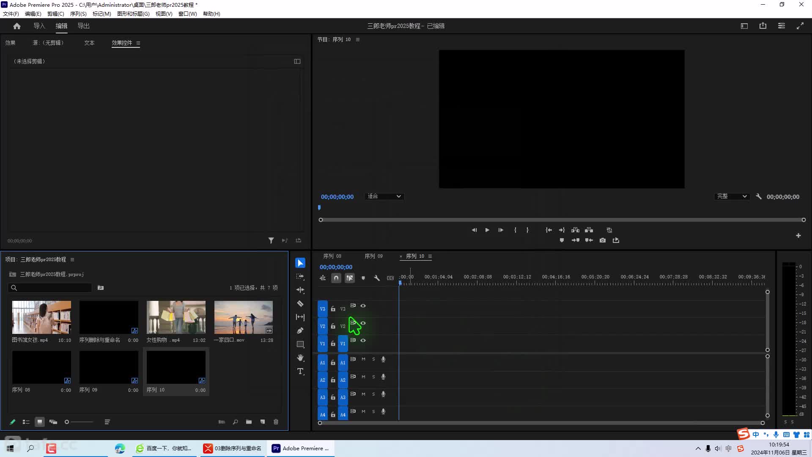Open the 序列(S) menu
Viewport: 812px width, 457px height.
coord(78,14)
